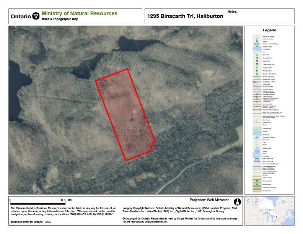Click the Ministry of Natural Resources heading

pyautogui.click(x=80, y=13)
